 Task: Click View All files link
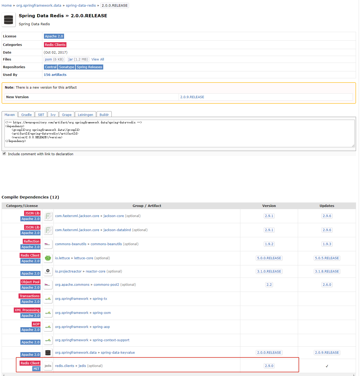pyautogui.click(x=97, y=59)
